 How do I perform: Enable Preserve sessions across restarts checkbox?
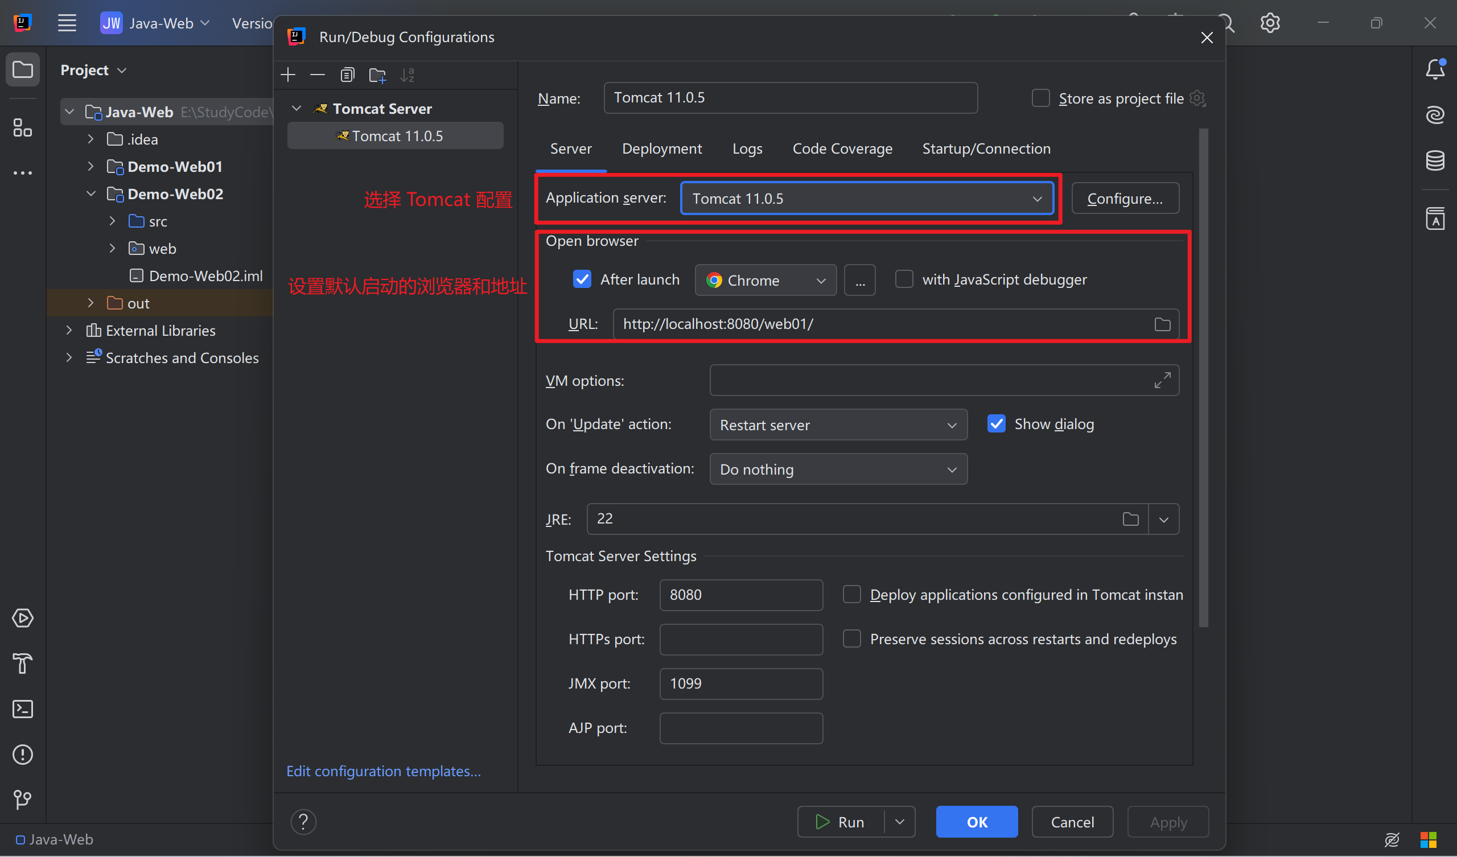tap(851, 639)
